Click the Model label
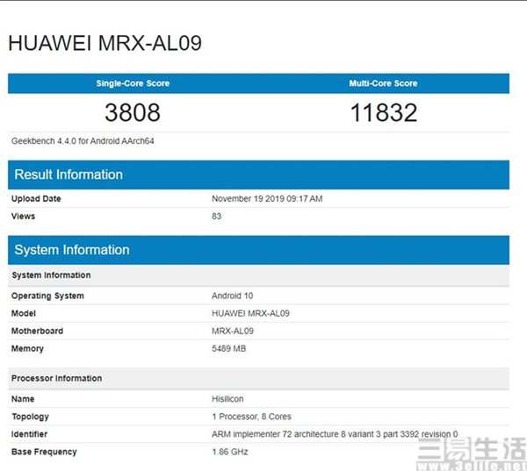Image resolution: width=527 pixels, height=471 pixels. point(24,313)
